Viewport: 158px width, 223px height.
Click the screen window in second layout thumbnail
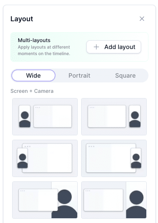pyautogui.click(x=107, y=116)
